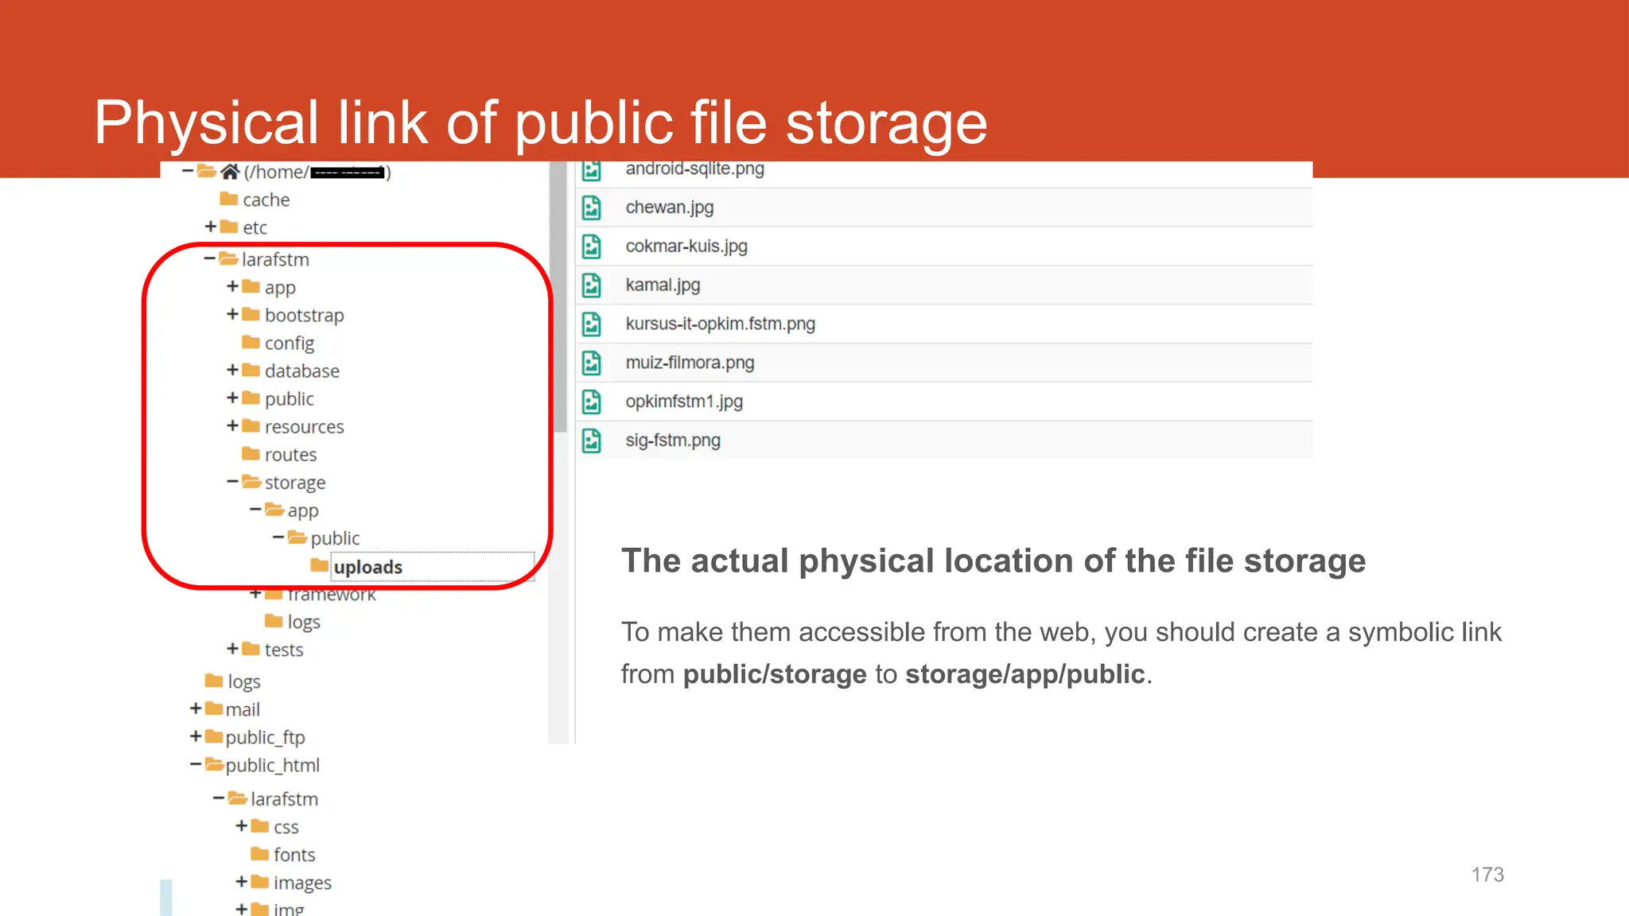This screenshot has width=1629, height=916.
Task: Click the database folder icon
Action: pyautogui.click(x=251, y=370)
